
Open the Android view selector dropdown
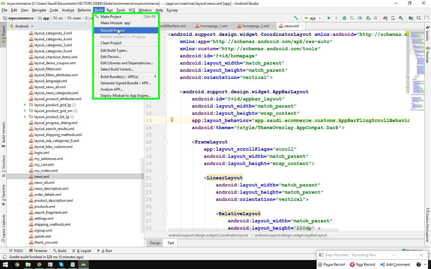[22, 26]
